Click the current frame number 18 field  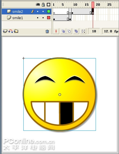click(94, 31)
